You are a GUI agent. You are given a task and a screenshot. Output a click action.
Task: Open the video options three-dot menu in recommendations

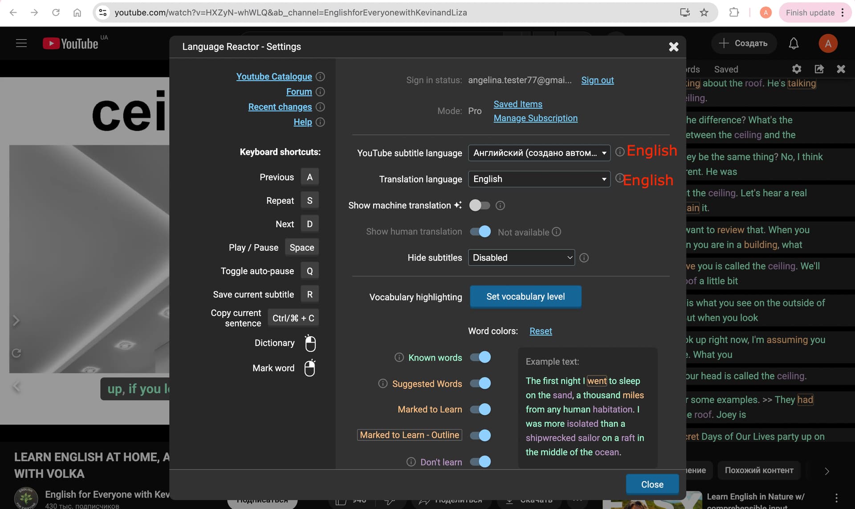(x=837, y=498)
